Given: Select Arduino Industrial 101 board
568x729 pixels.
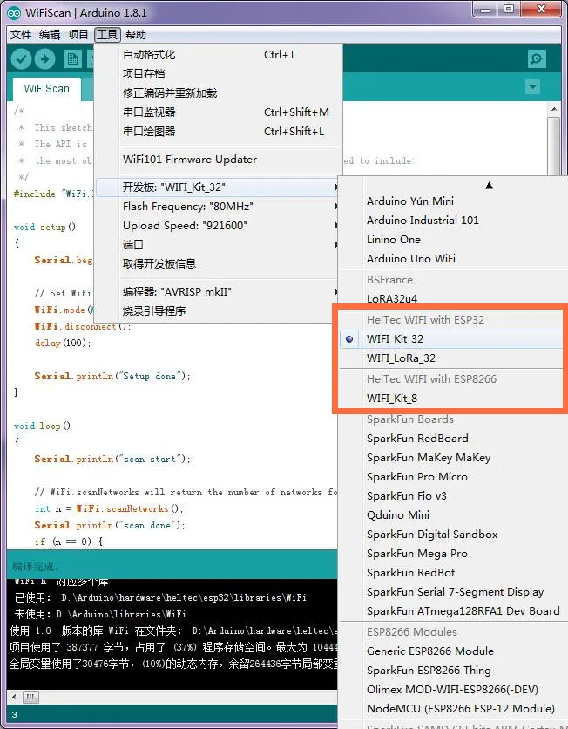Looking at the screenshot, I should pos(453,221).
